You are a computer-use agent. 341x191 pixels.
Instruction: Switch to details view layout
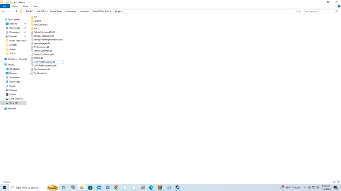[x=334, y=182]
